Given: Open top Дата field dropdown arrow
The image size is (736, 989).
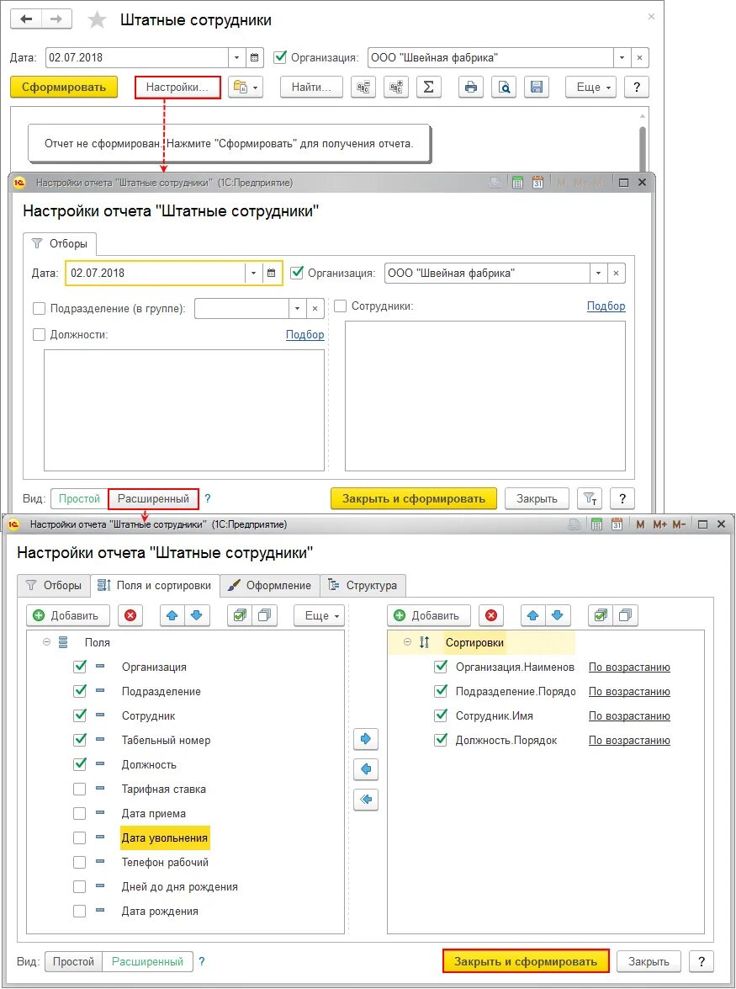Looking at the screenshot, I should click(x=236, y=57).
